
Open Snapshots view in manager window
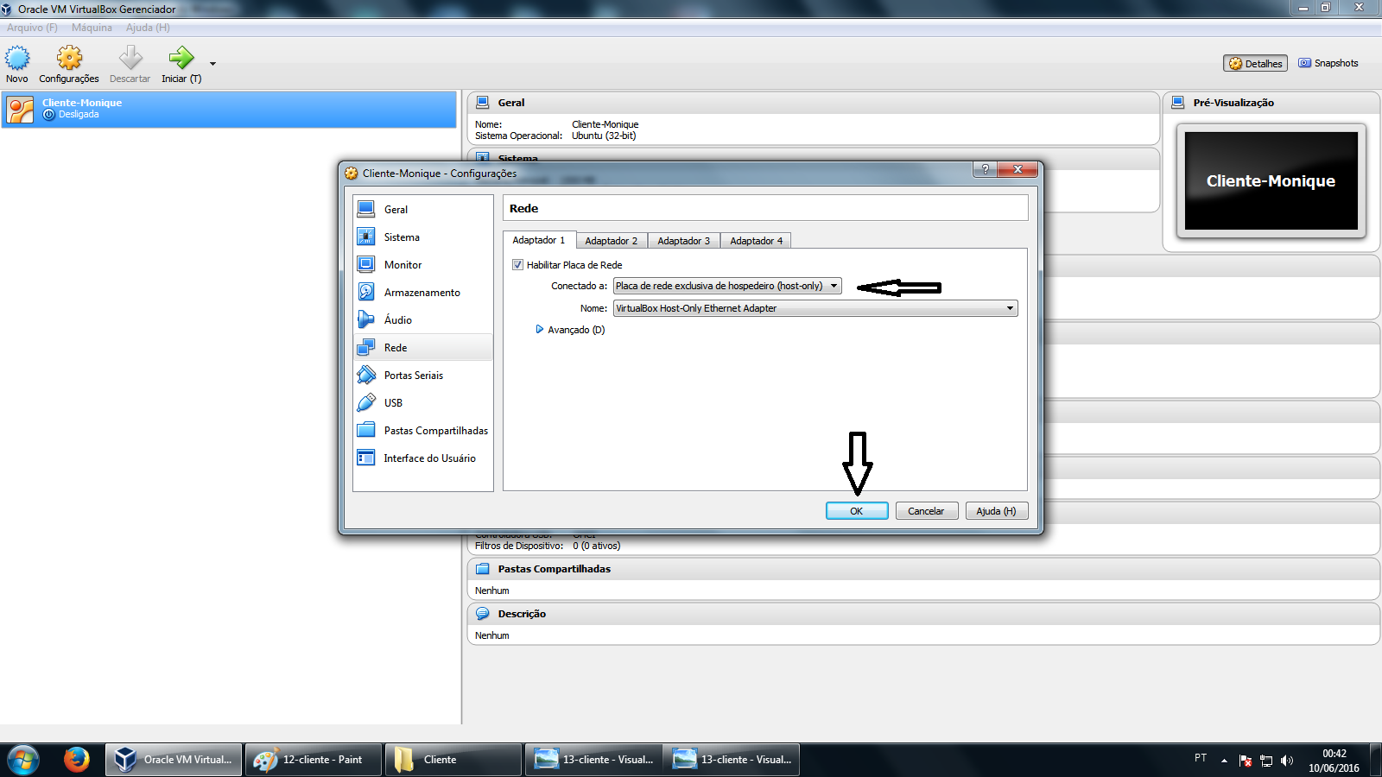[x=1328, y=63]
